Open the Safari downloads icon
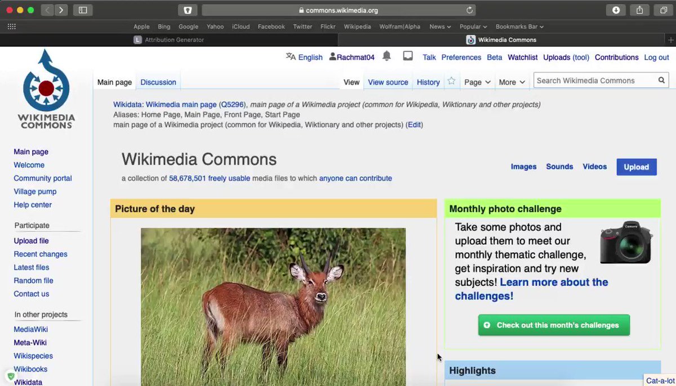 616,10
